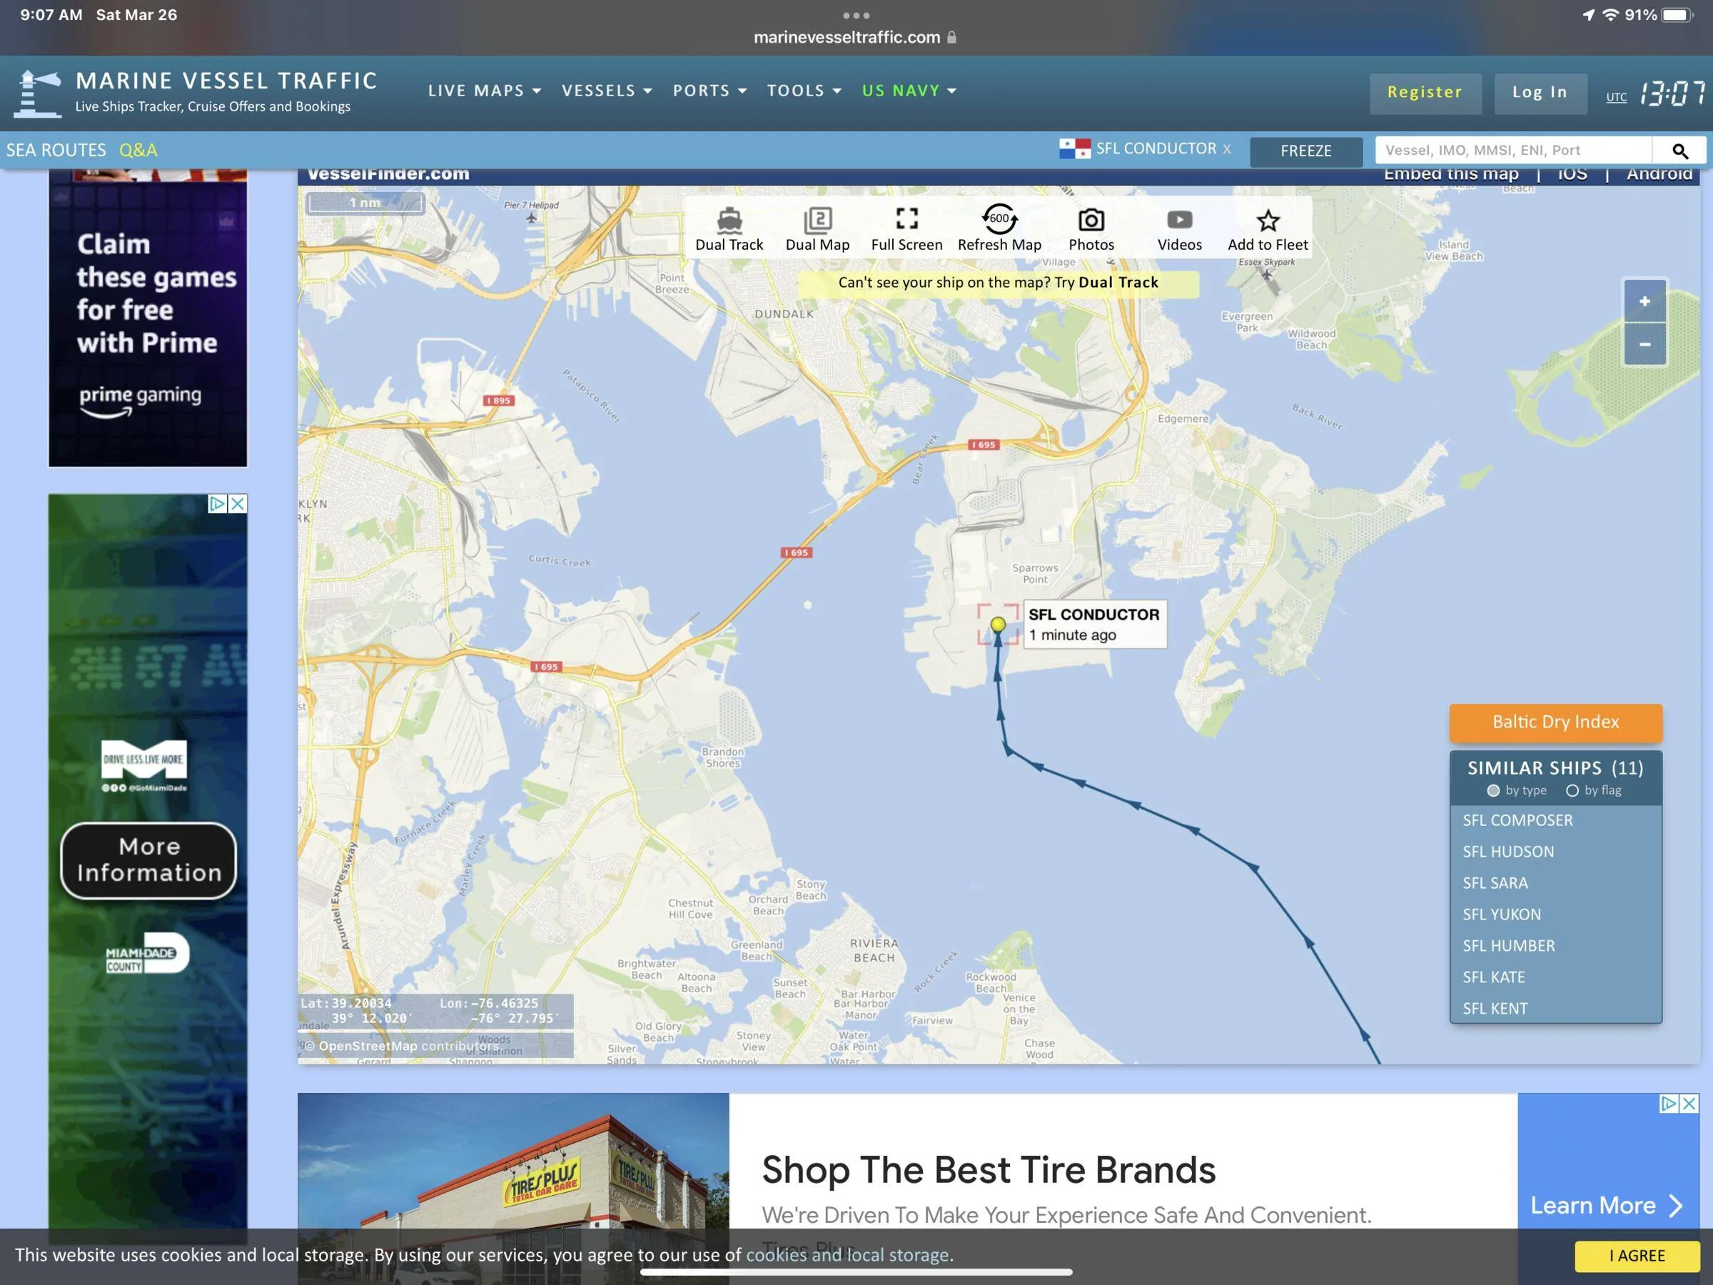Open the Q&A tab

coord(138,150)
